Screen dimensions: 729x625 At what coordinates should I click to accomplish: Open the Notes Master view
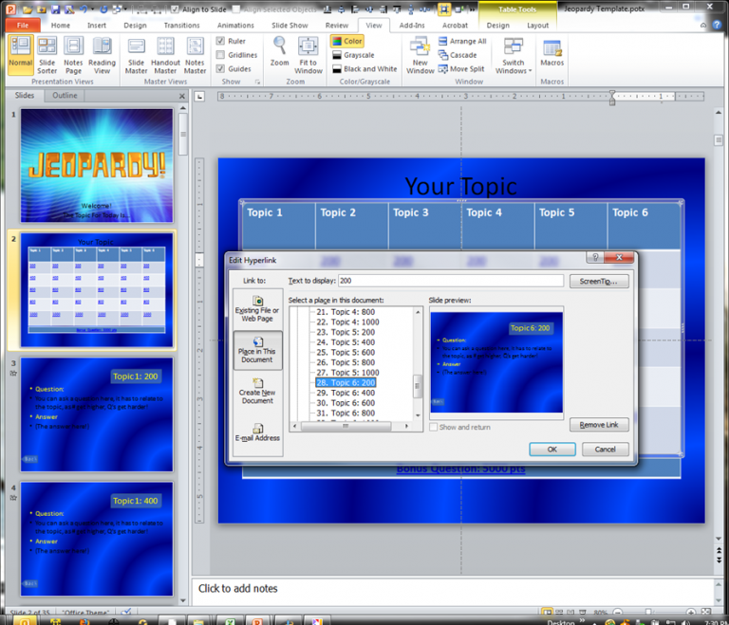(195, 55)
